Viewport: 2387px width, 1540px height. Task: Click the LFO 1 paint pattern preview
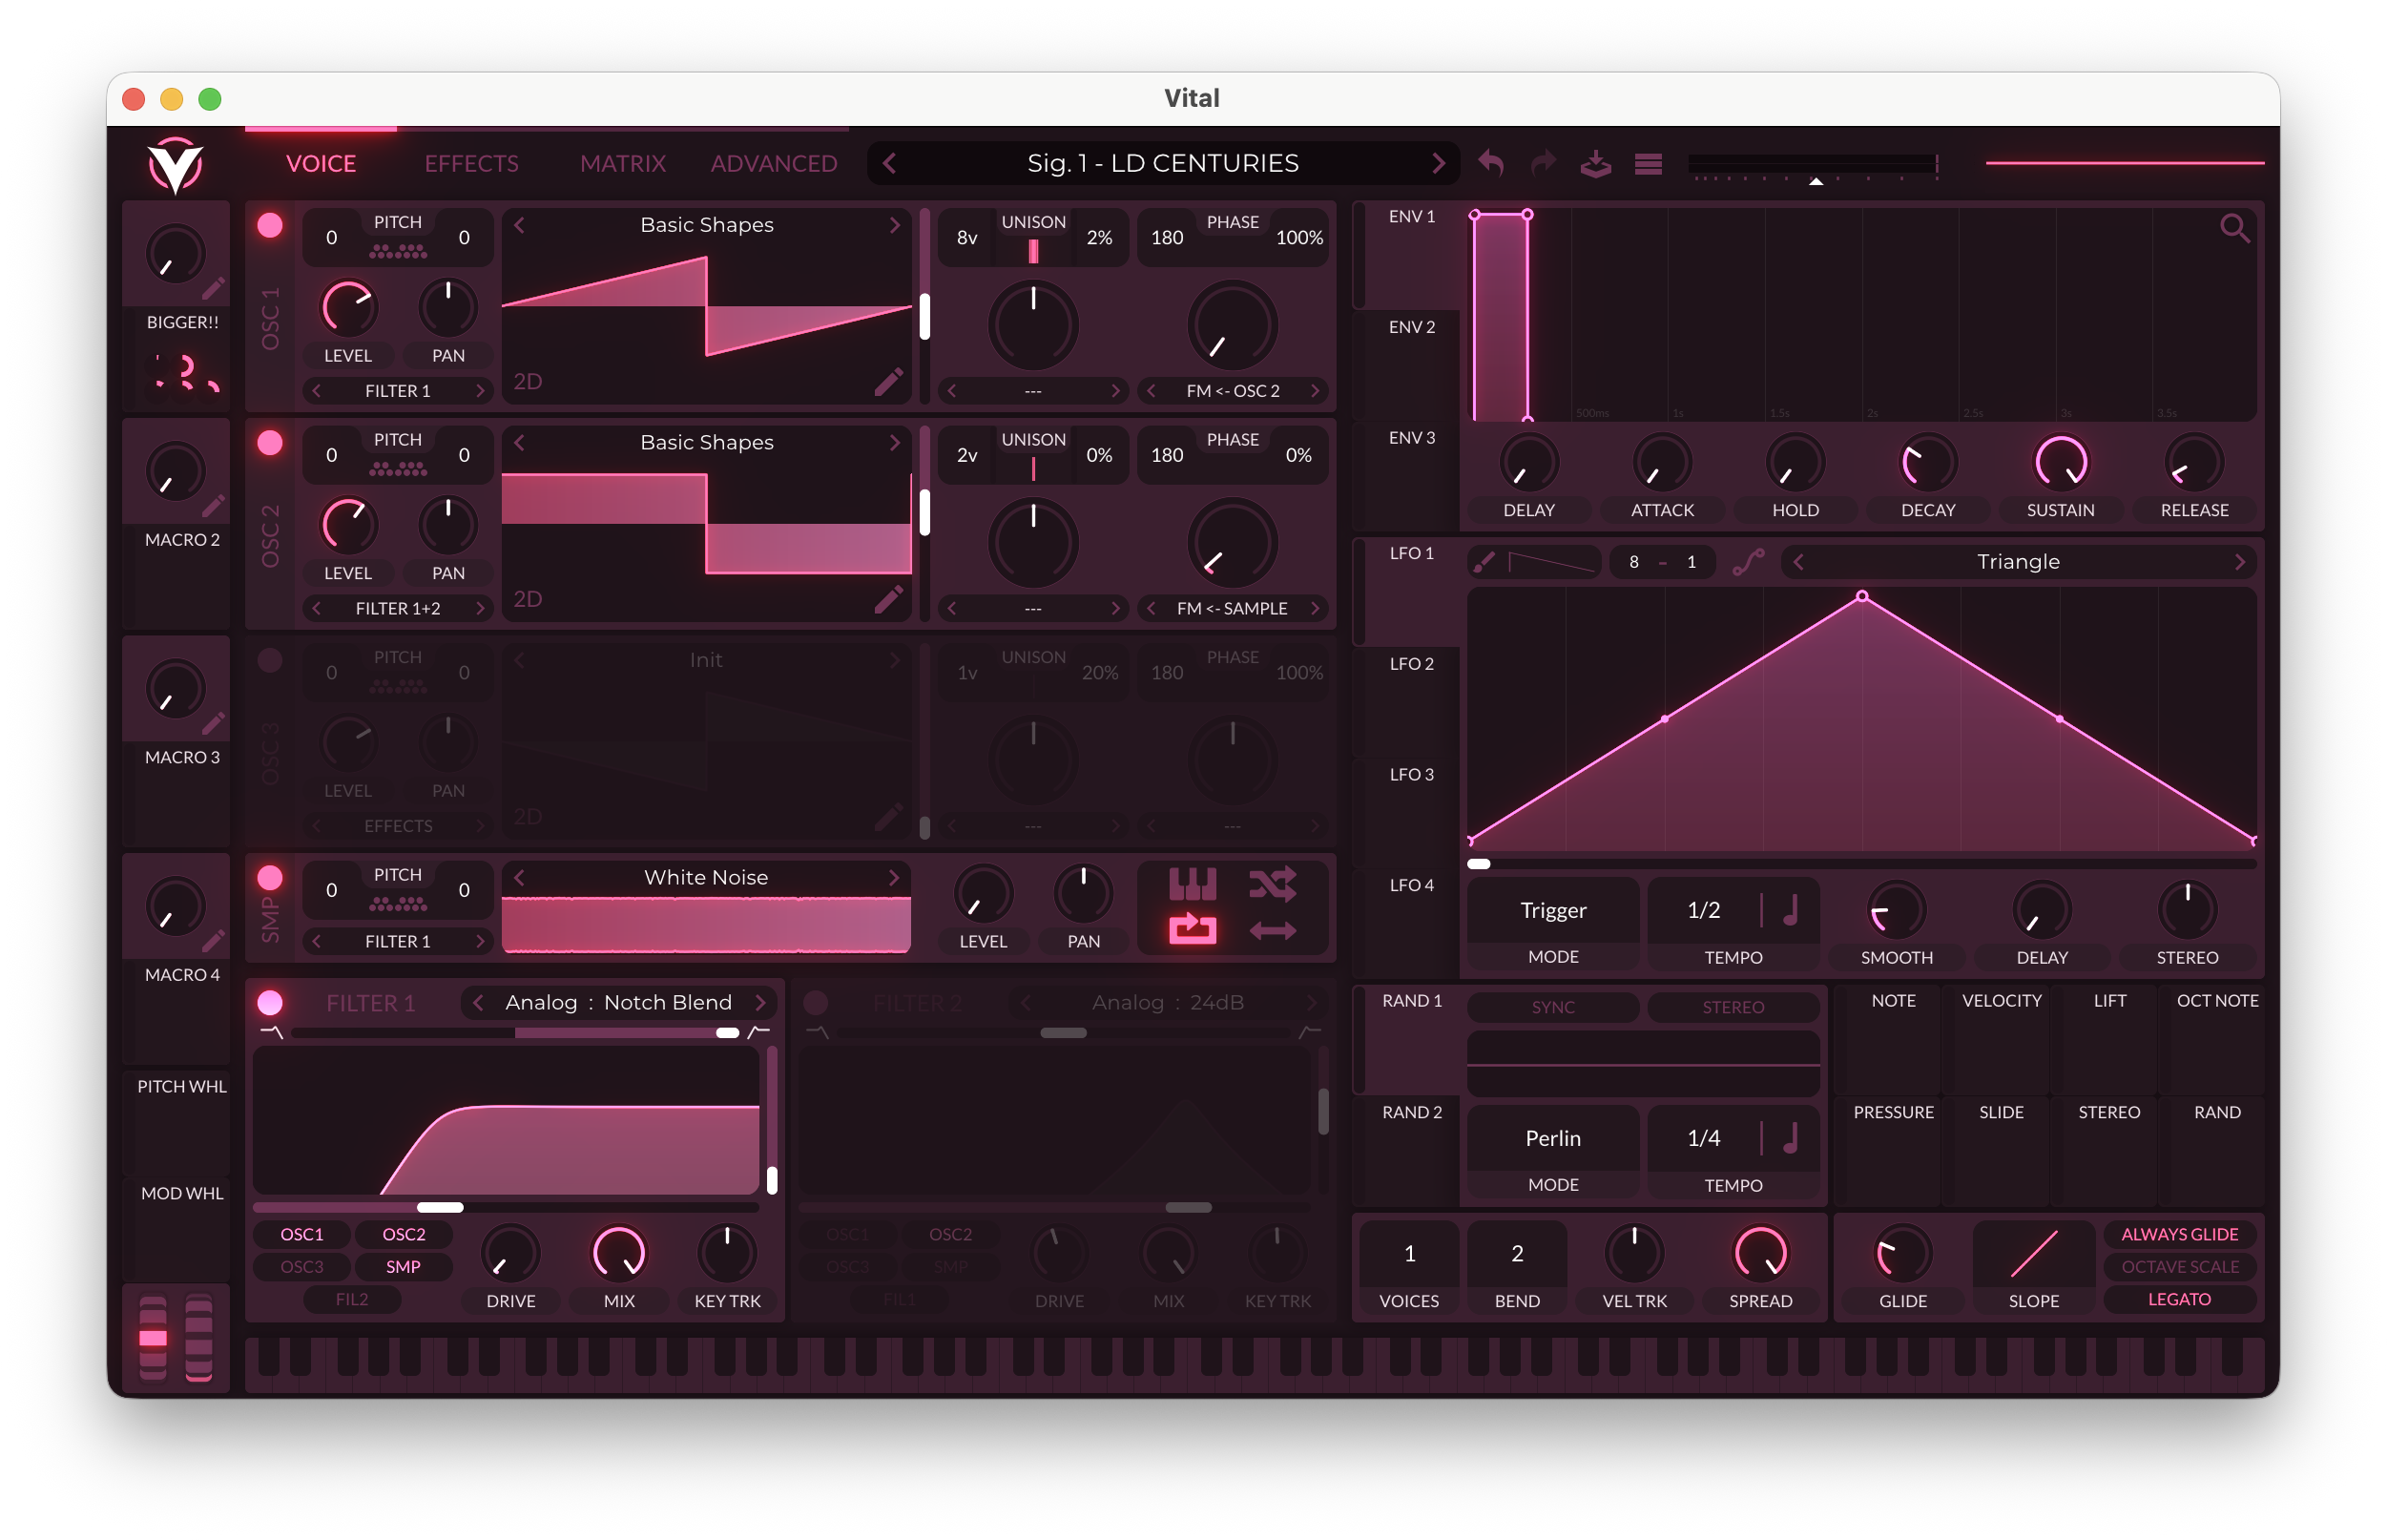pos(1550,562)
